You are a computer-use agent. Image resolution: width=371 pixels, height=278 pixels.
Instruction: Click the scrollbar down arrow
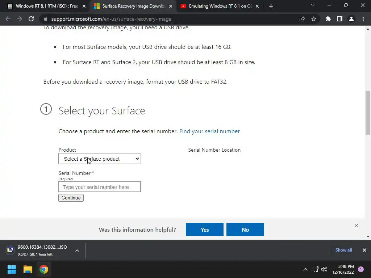click(x=368, y=237)
